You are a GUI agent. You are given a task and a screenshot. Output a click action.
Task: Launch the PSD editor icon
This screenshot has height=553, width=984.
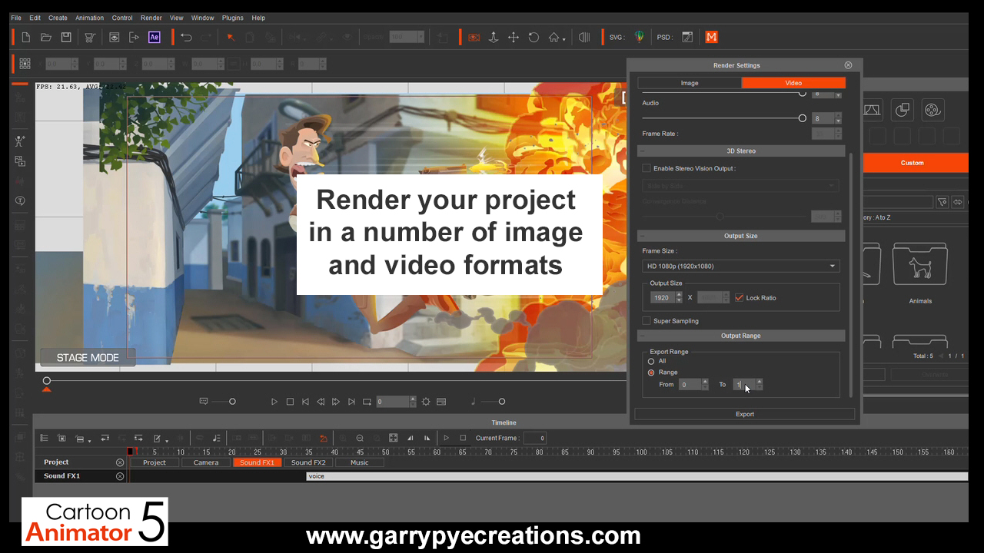687,37
